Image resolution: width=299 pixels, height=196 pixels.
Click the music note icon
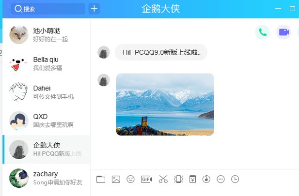pyautogui.click(x=206, y=179)
